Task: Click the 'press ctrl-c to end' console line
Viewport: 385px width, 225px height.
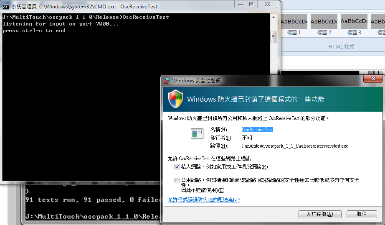Action: pos(34,31)
